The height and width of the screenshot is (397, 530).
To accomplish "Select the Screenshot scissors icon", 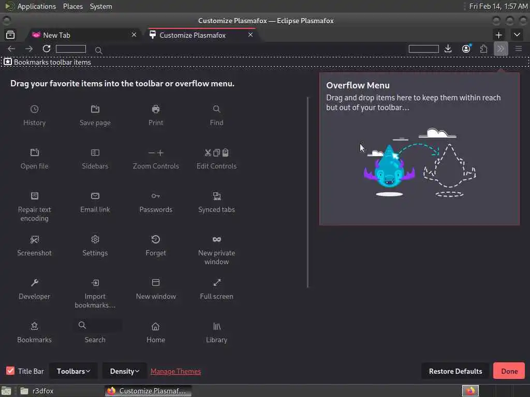I will pyautogui.click(x=34, y=239).
